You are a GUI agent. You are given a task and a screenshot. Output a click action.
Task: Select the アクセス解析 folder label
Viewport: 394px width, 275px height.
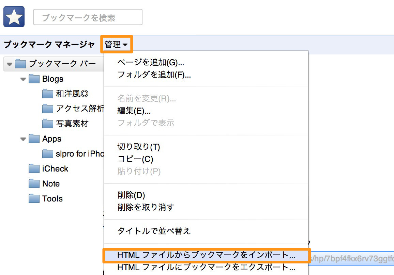[80, 109]
